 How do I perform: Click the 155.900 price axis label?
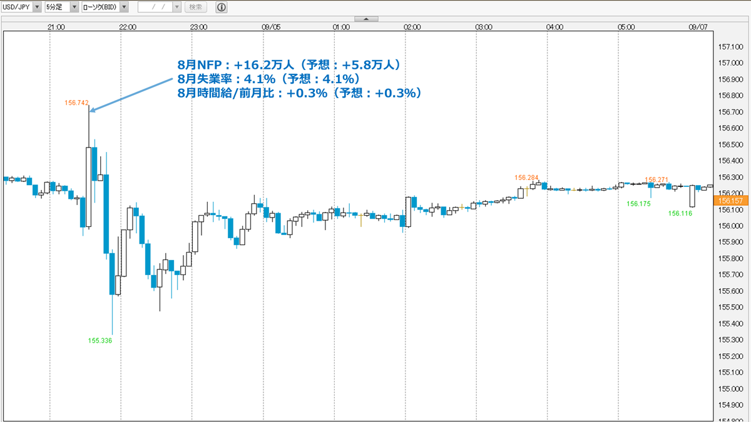730,242
